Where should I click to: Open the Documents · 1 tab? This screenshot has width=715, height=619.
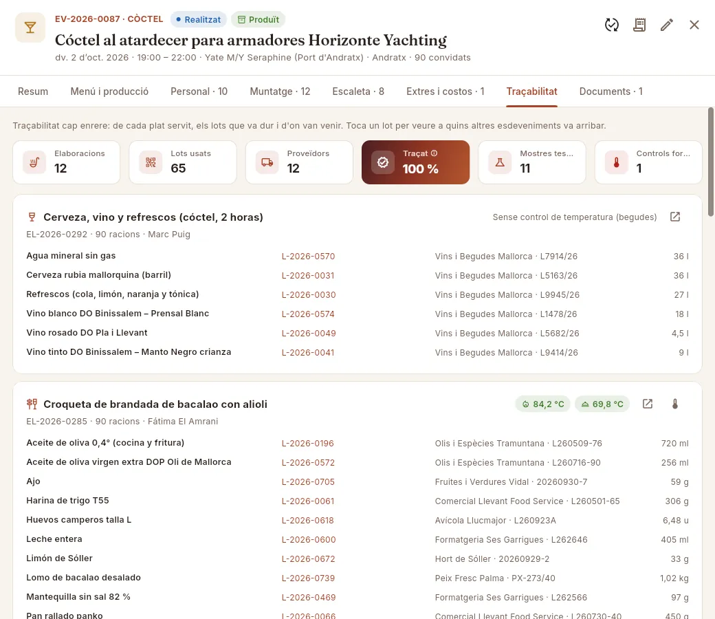(x=611, y=91)
